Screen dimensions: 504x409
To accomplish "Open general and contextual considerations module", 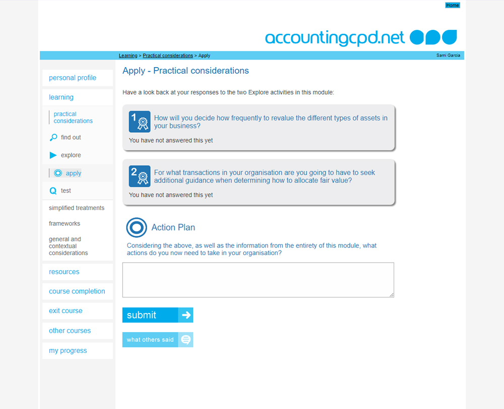I will coord(69,246).
